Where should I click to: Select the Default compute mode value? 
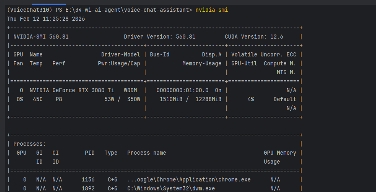(285, 99)
